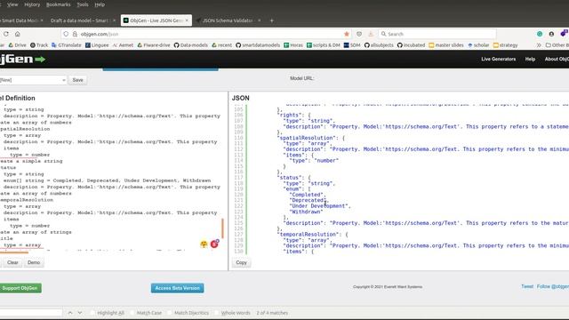Open the Help menu in menu bar
569x320 pixels.
coord(100,4)
